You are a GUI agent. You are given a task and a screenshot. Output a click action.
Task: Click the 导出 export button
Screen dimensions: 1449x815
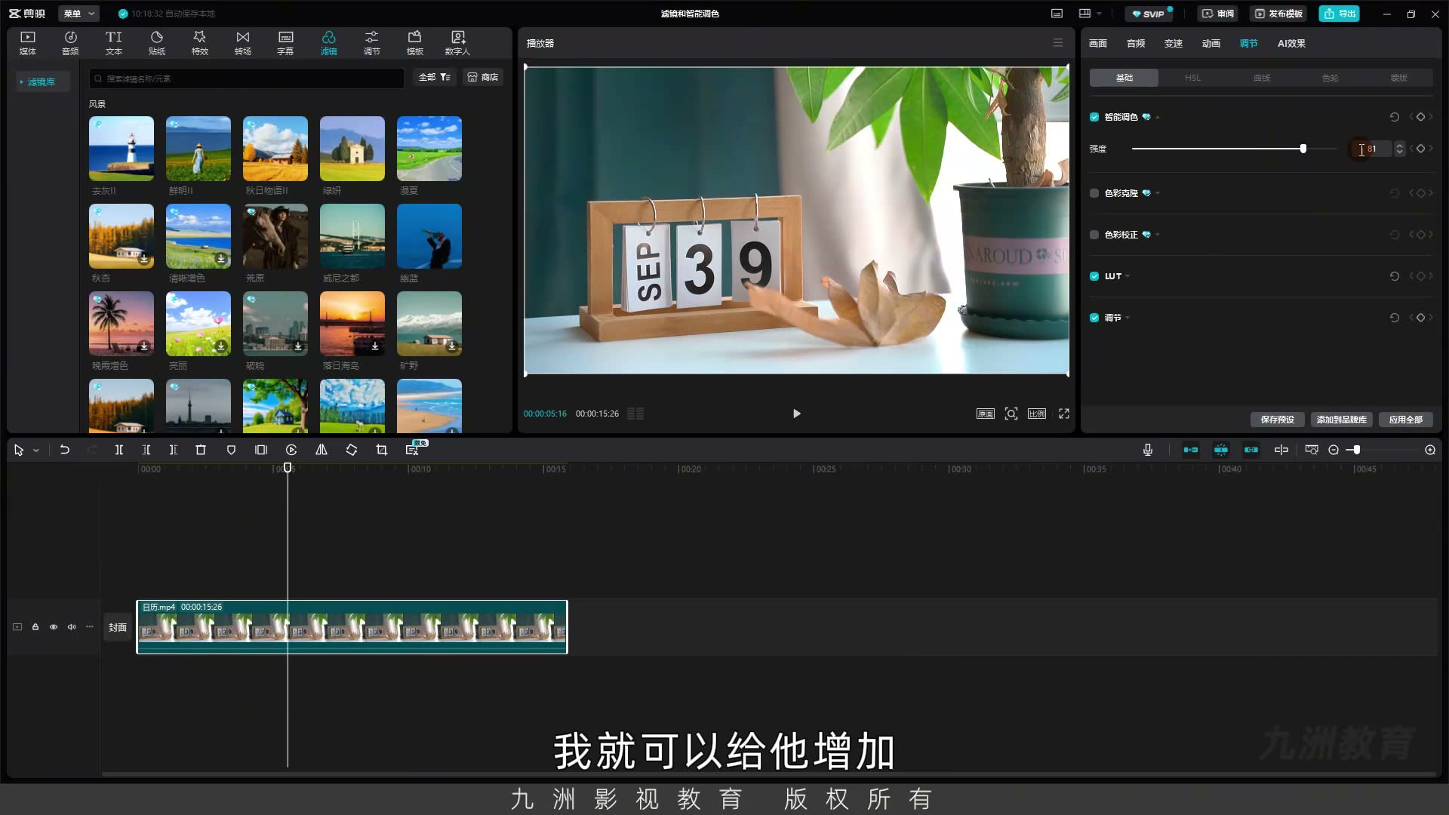point(1340,14)
